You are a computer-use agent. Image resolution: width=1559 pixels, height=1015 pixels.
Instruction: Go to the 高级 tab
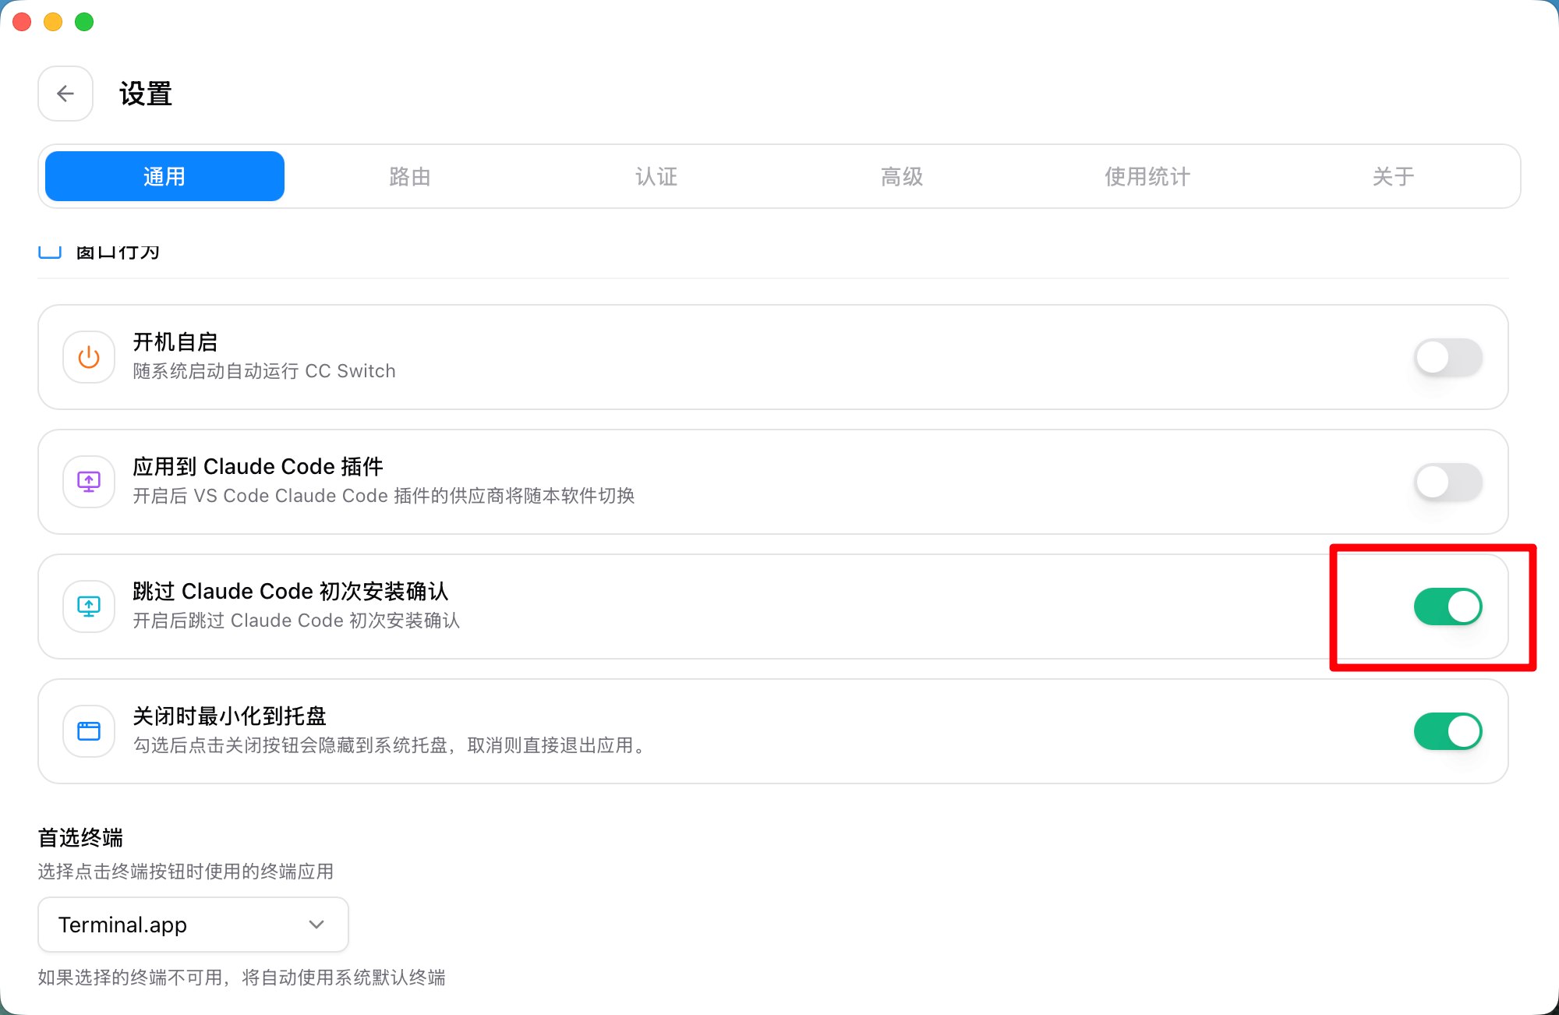(x=902, y=176)
